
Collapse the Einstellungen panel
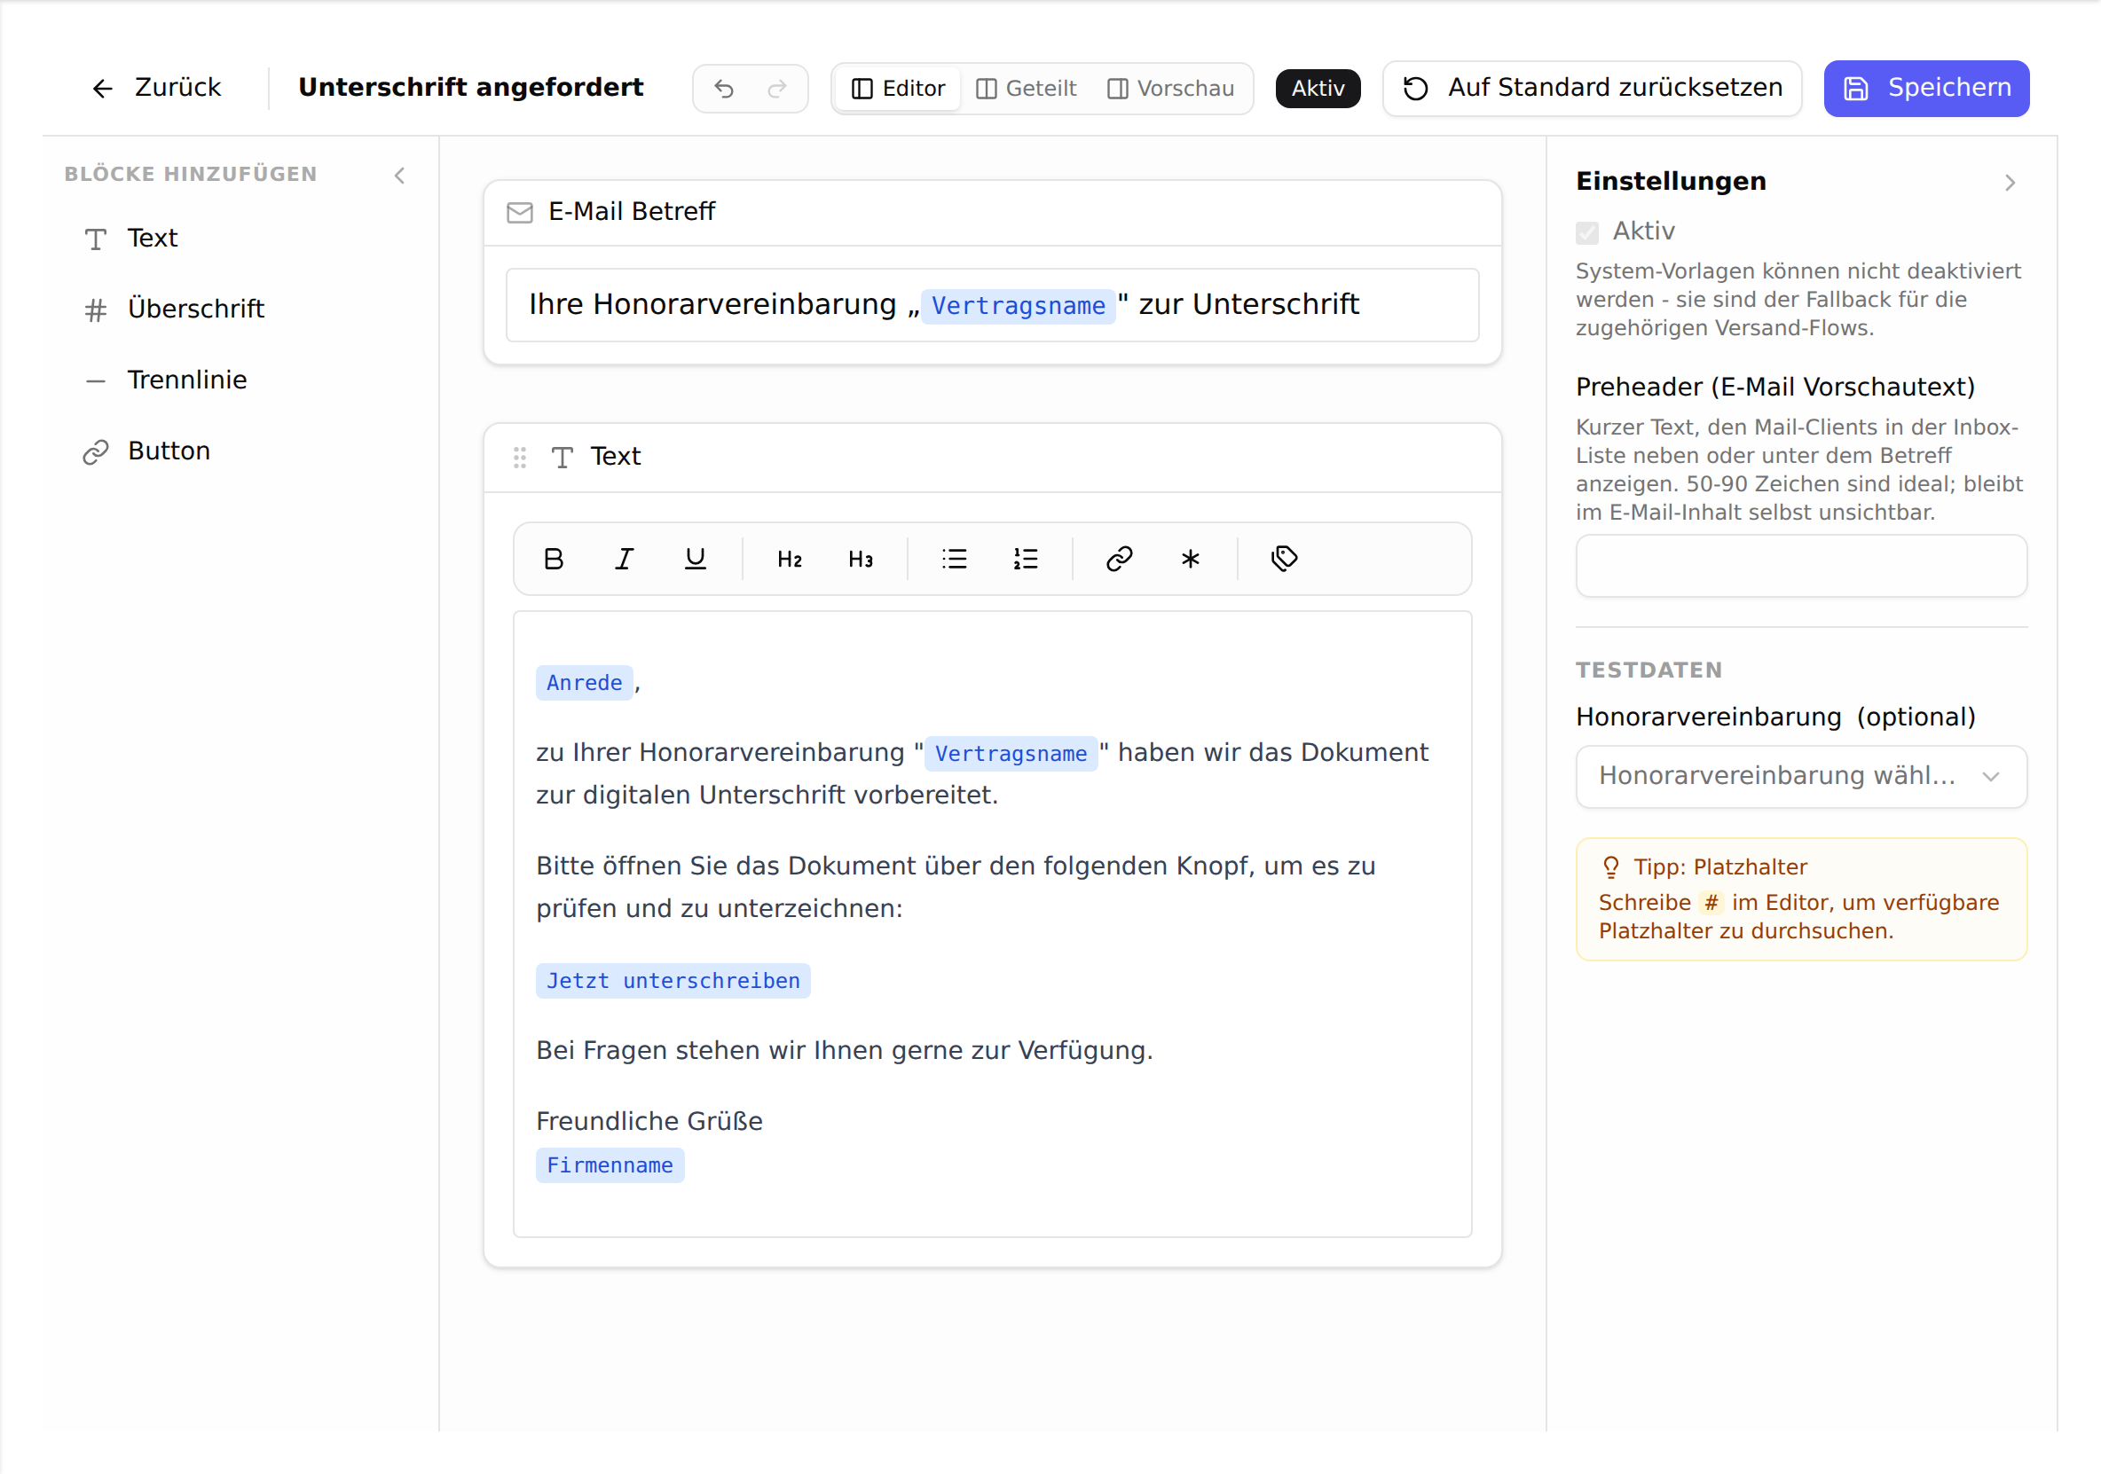tap(2010, 183)
